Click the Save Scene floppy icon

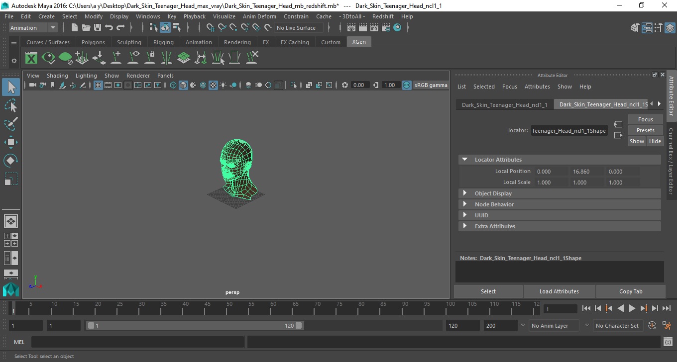(98, 28)
